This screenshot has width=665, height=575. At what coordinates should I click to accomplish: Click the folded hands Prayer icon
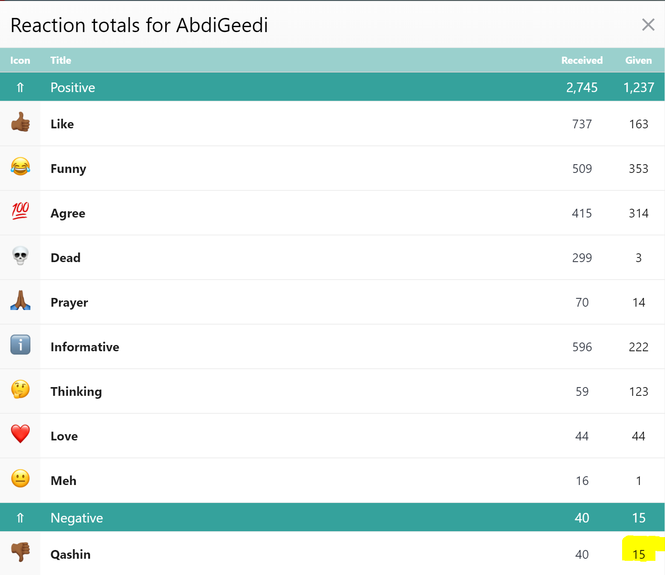point(20,300)
